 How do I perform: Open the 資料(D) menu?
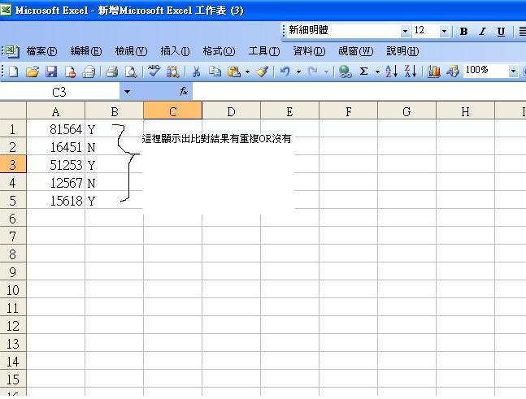point(309,51)
